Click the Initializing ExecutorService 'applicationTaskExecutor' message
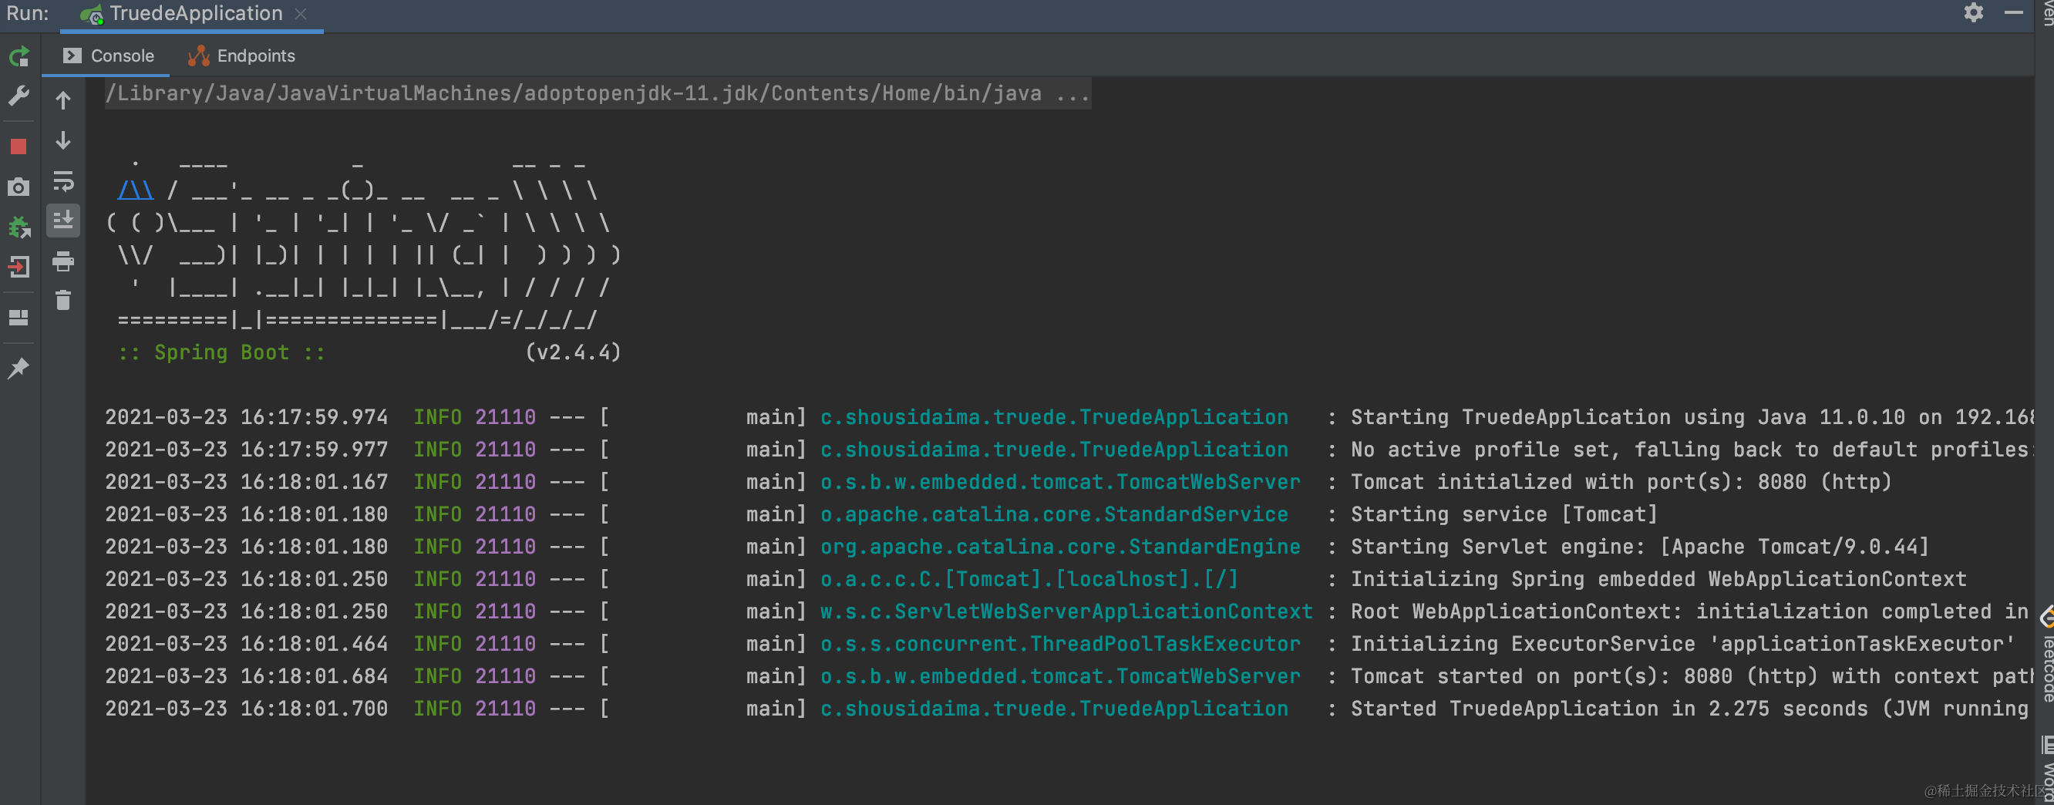This screenshot has width=2054, height=805. (1682, 644)
